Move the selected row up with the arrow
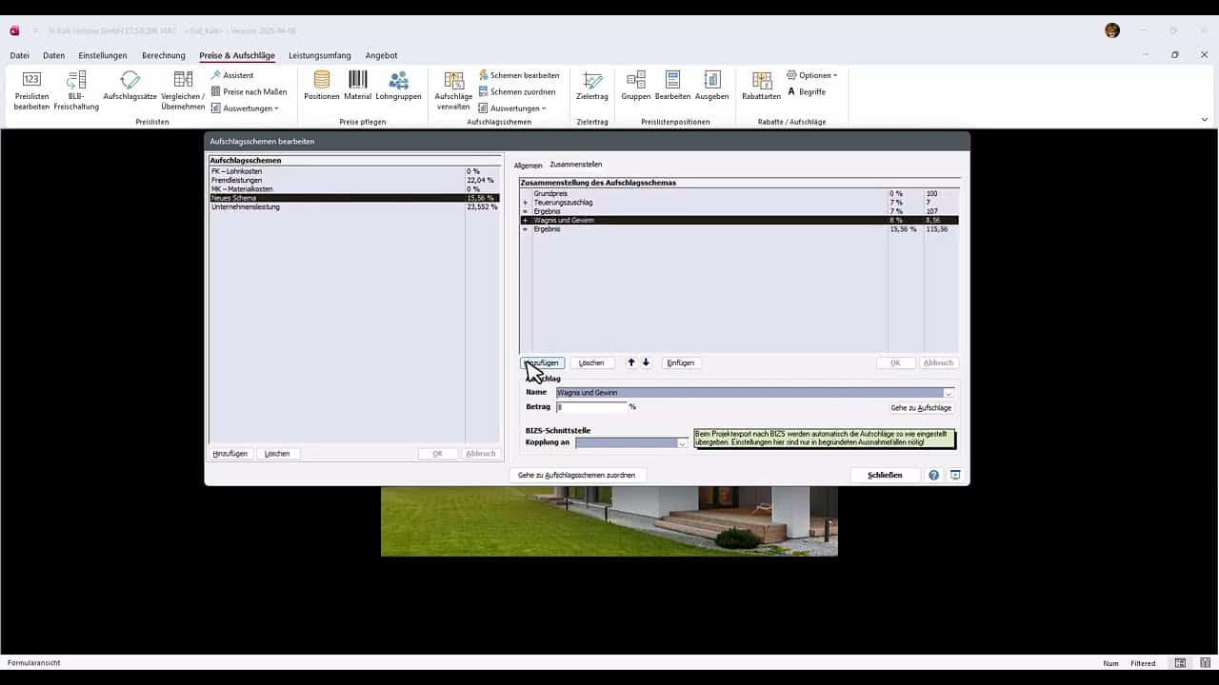Viewport: 1219px width, 685px height. coord(630,362)
